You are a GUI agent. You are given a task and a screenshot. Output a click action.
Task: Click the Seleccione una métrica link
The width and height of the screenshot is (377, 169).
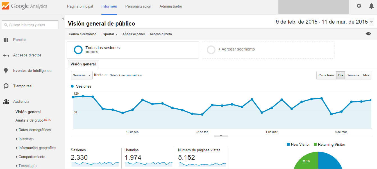[126, 75]
